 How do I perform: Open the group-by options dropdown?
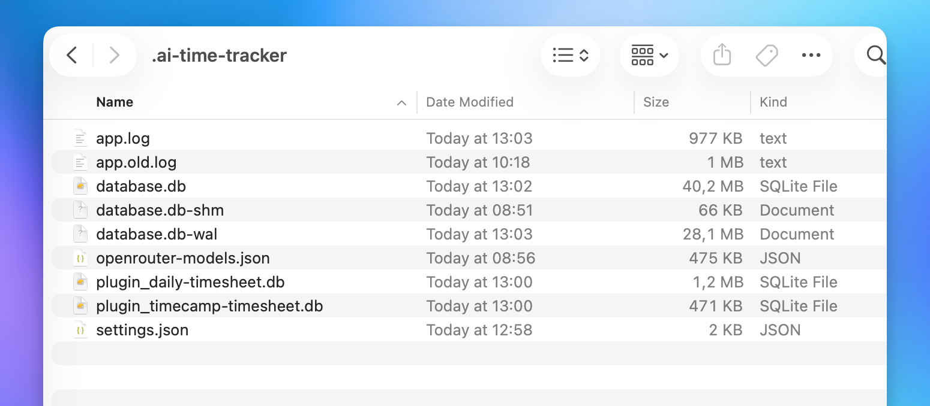point(649,56)
